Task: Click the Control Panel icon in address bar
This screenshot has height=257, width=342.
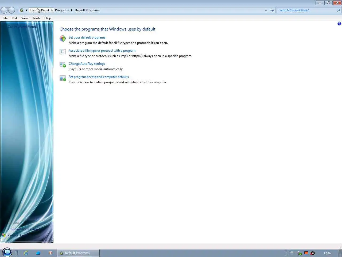Action: 22,10
